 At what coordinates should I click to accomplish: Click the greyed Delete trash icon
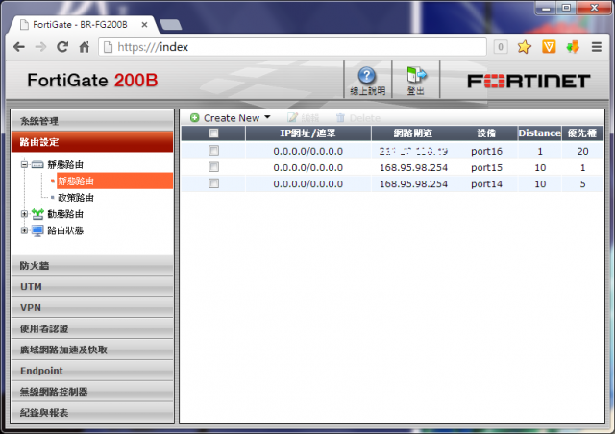340,117
